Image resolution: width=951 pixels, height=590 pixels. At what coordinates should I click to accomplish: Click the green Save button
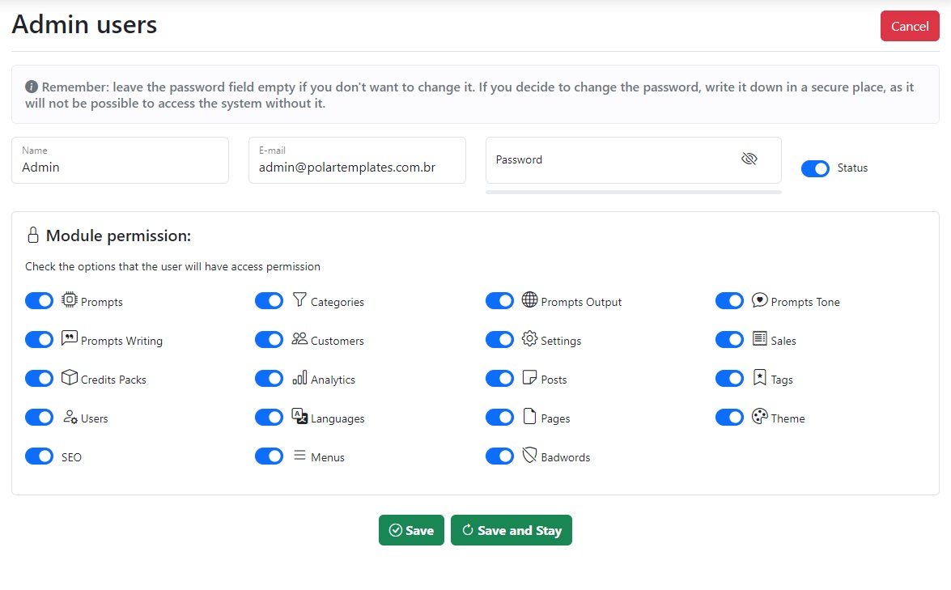click(411, 531)
